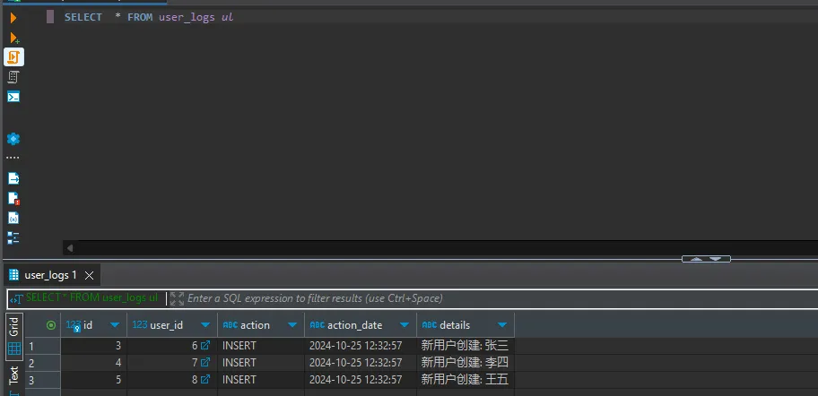Click the expand filter panel arrows icon

(177, 298)
